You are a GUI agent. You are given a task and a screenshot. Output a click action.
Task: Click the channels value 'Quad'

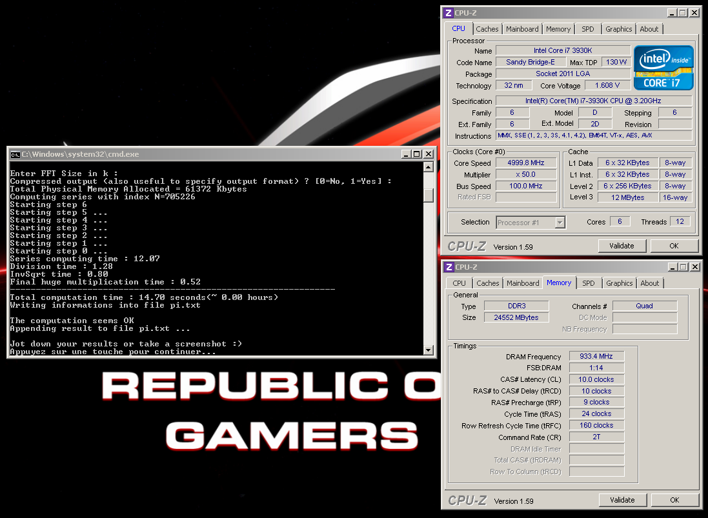644,306
